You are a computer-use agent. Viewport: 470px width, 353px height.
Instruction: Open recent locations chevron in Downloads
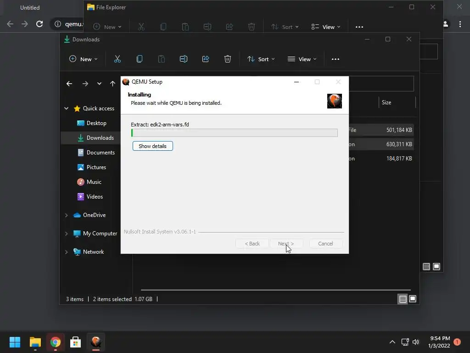point(99,84)
